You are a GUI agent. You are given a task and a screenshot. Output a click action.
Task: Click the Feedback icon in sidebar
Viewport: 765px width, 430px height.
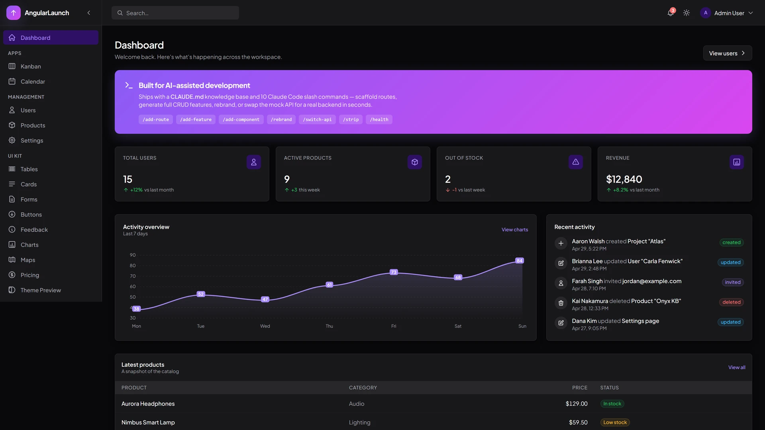(12, 229)
